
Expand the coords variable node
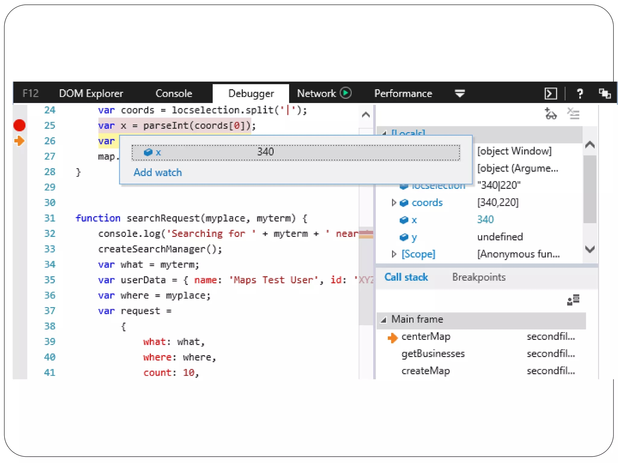[393, 203]
